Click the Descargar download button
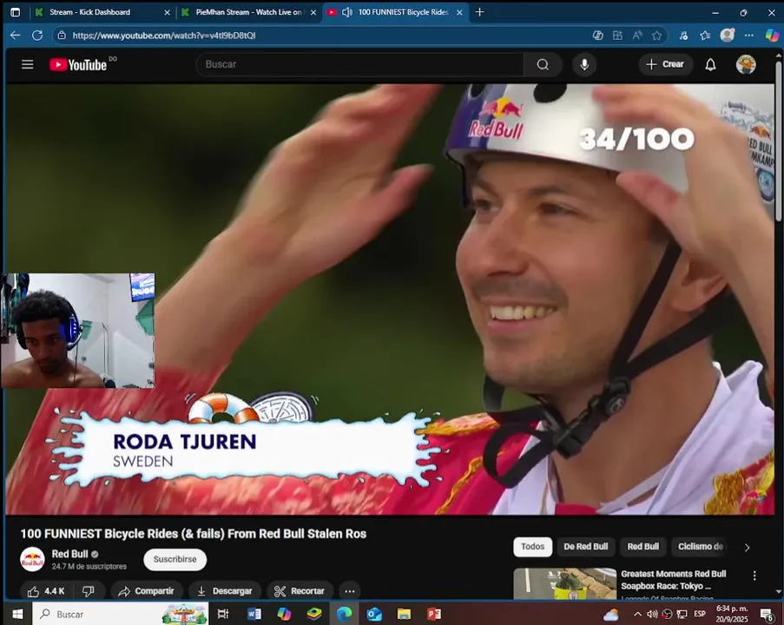The width and height of the screenshot is (784, 625). 225,591
